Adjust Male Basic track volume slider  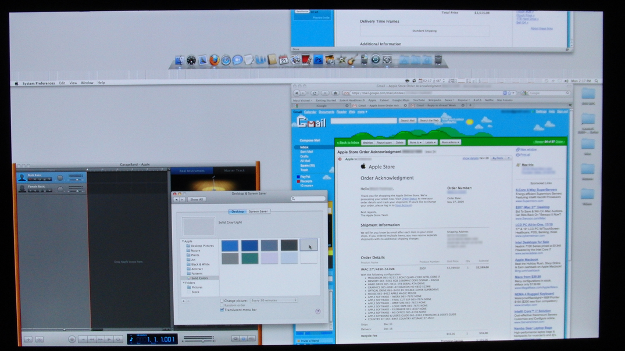76,180
